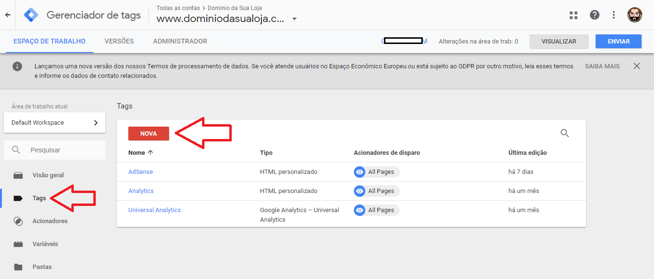The height and width of the screenshot is (279, 654).
Task: Open Pastas in the sidebar
Action: click(x=42, y=267)
